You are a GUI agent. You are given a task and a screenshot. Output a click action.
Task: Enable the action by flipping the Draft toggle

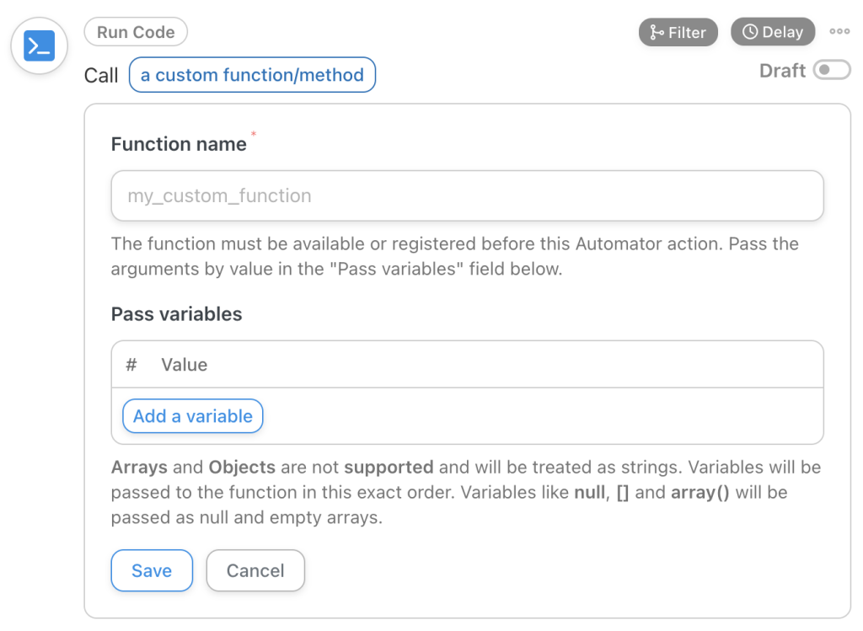click(833, 71)
